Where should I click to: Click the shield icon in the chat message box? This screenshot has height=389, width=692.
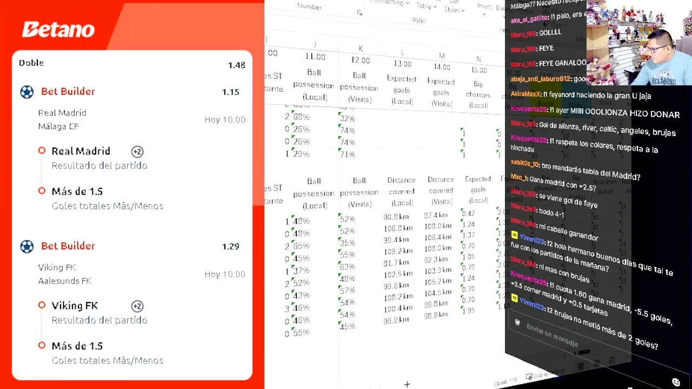pos(517,323)
